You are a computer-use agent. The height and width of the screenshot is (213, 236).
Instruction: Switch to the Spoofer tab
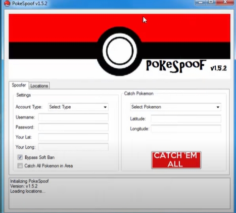pyautogui.click(x=19, y=85)
